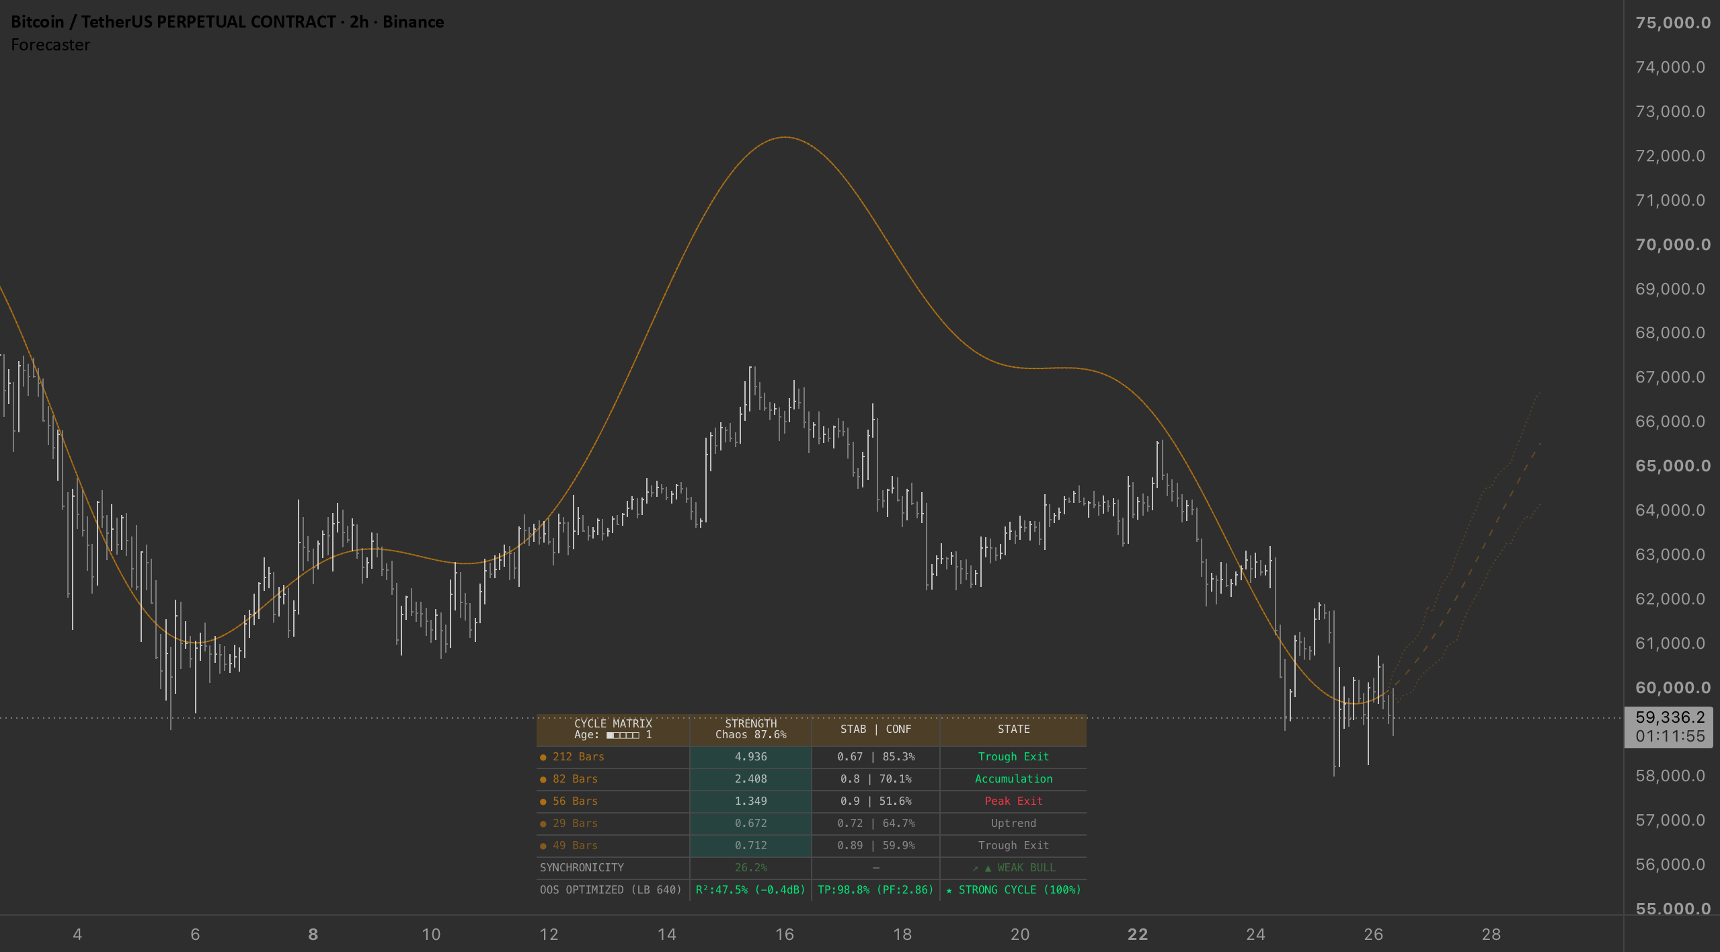Screen dimensions: 1720x952
Task: Click the strength value 1.349
Action: tap(750, 801)
